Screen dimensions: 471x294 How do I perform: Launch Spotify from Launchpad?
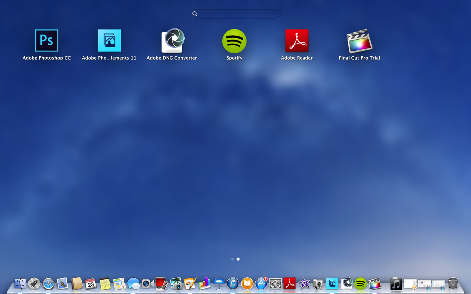click(x=234, y=40)
